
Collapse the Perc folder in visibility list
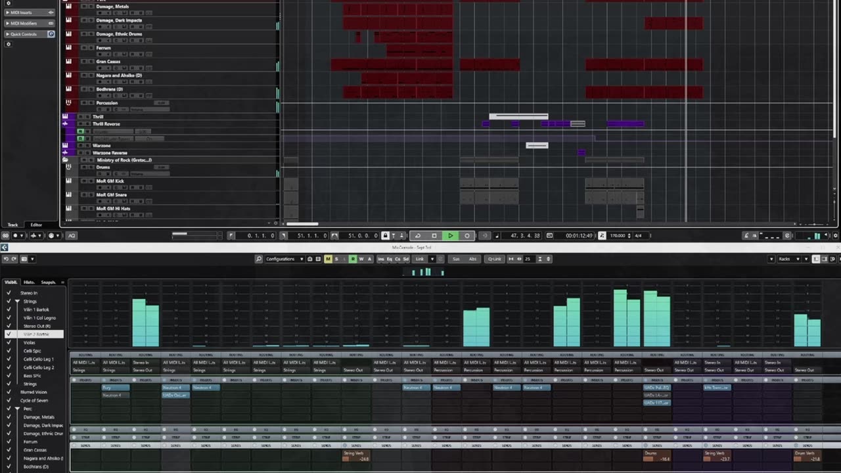coord(18,409)
